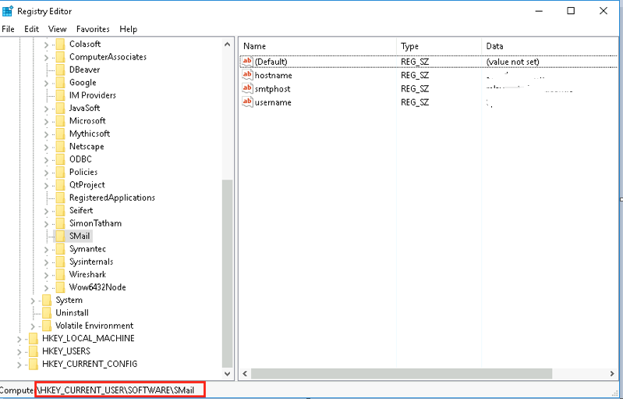
Task: Click the registry path address bar
Action: point(120,390)
